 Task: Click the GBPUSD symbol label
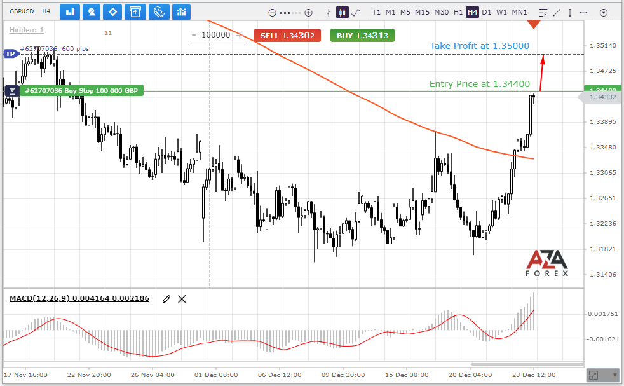[22, 11]
